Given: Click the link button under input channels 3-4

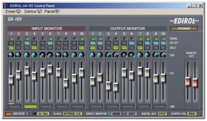Looking at the screenshot, I should [30, 107].
